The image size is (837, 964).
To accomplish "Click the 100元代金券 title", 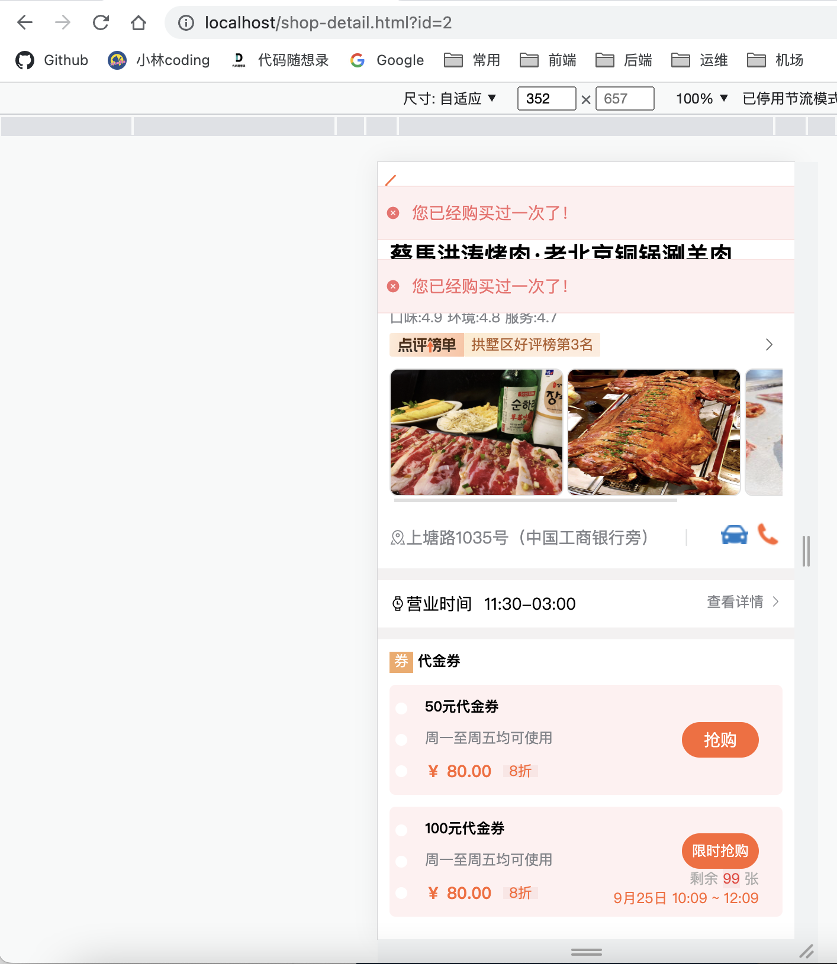I will coord(465,829).
